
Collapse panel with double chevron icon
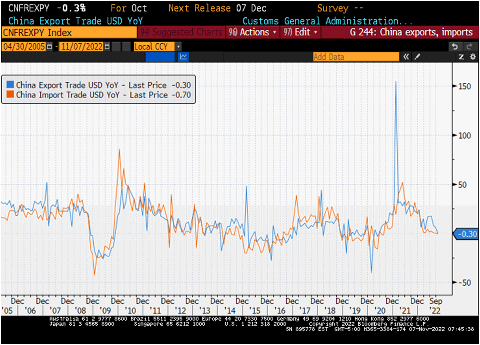click(x=406, y=57)
